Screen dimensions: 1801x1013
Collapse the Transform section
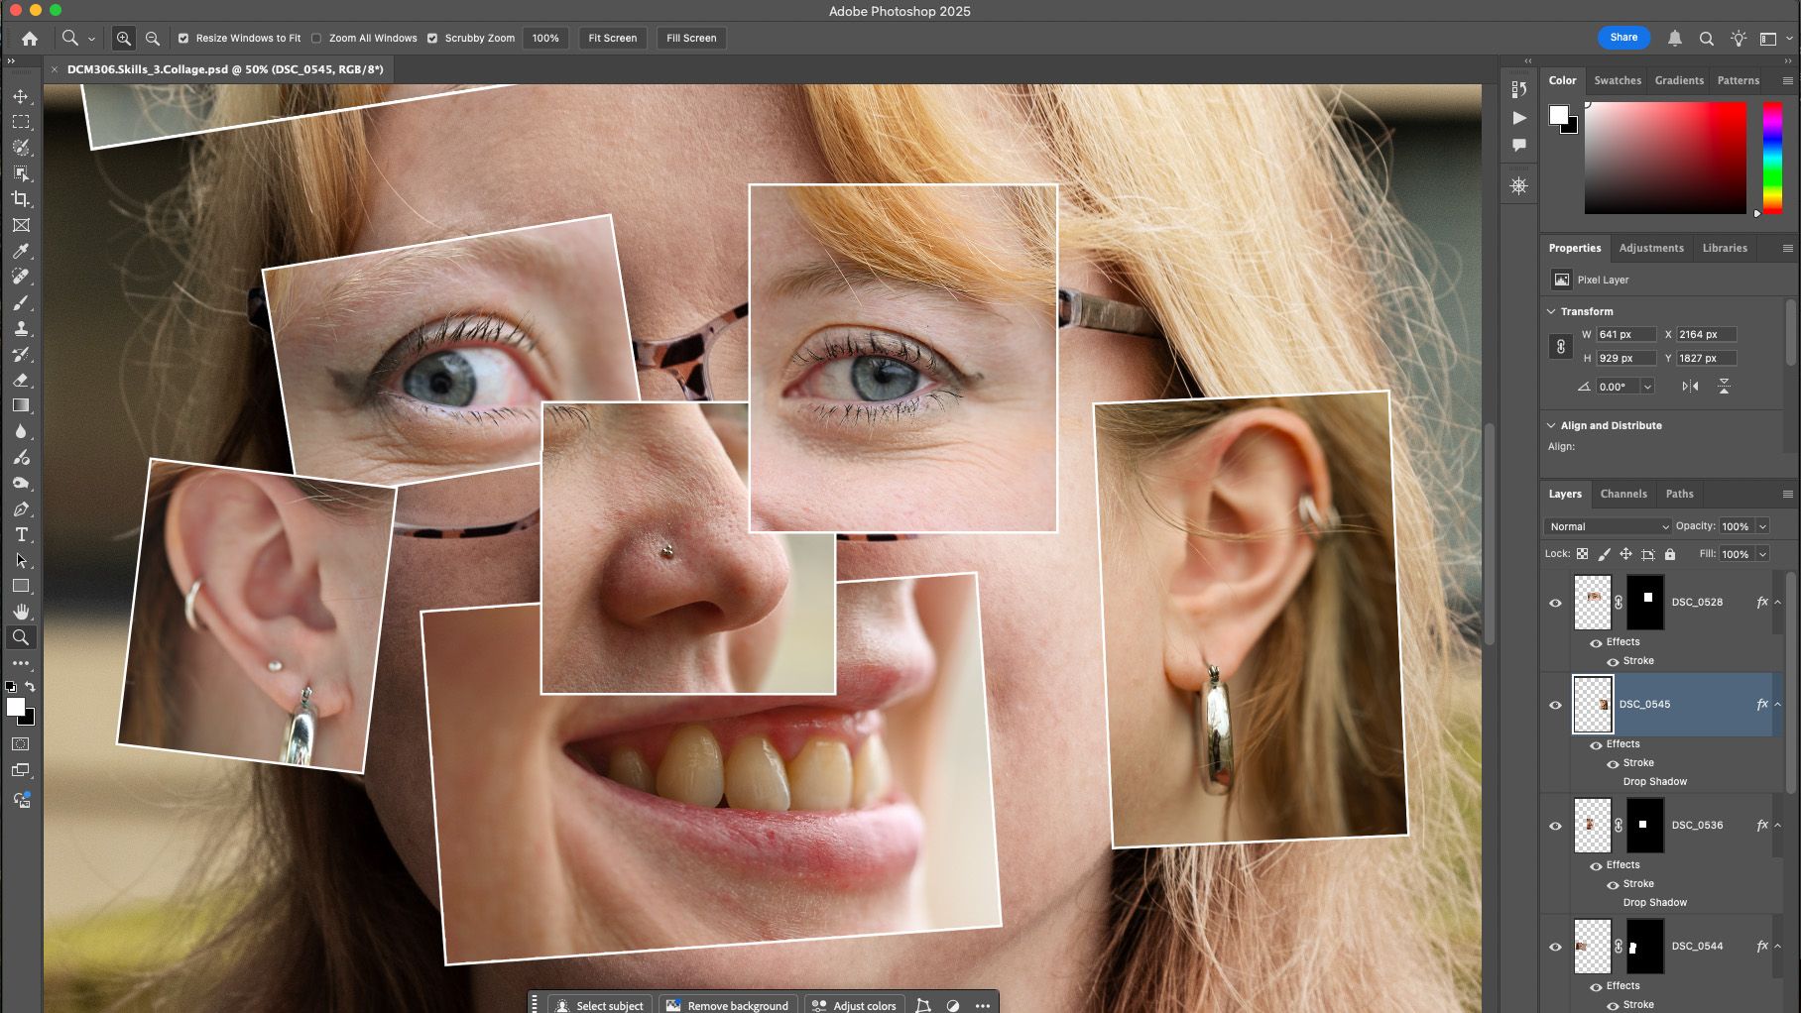tap(1551, 311)
